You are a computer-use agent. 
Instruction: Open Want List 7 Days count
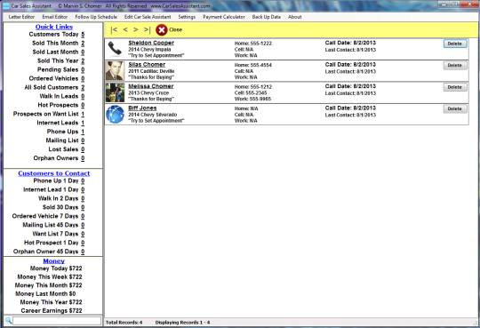click(83, 234)
